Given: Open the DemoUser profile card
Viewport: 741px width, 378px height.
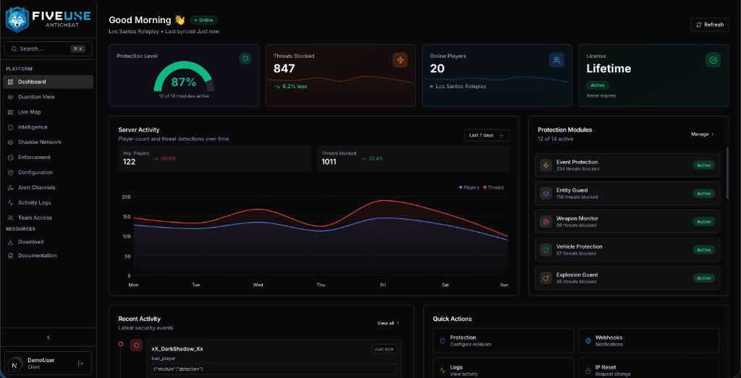Looking at the screenshot, I should (48, 363).
